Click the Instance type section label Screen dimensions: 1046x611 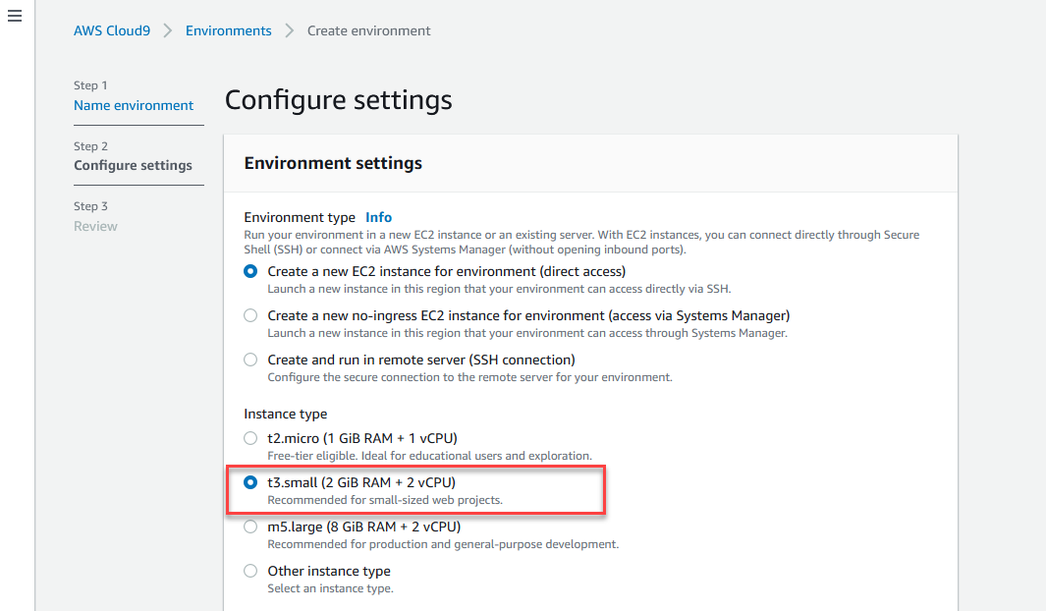pyautogui.click(x=286, y=415)
